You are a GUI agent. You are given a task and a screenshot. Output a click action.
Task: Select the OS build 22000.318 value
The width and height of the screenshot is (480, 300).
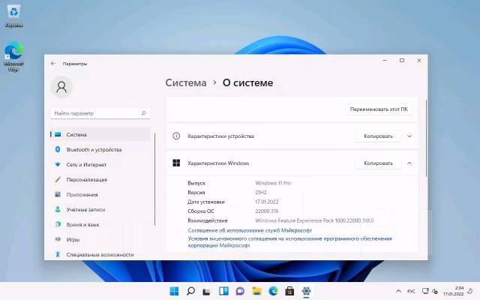267,211
